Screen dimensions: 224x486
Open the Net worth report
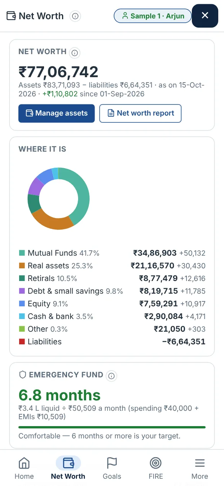click(x=141, y=113)
